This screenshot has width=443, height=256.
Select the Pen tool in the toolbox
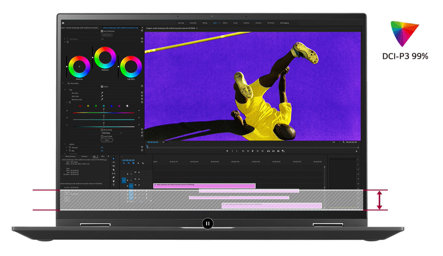pyautogui.click(x=114, y=177)
